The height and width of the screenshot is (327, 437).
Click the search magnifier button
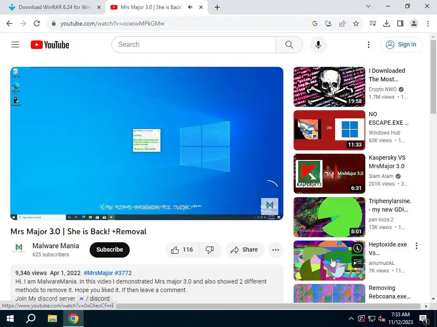(x=289, y=44)
